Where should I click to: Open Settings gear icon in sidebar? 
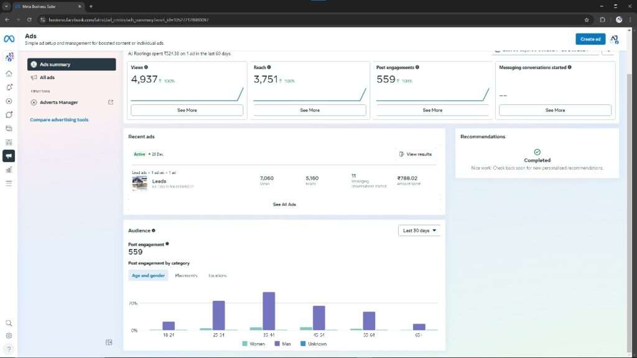pyautogui.click(x=9, y=336)
